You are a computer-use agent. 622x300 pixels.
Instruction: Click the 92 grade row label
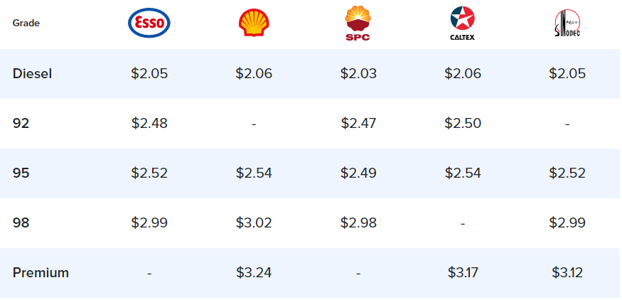21,124
